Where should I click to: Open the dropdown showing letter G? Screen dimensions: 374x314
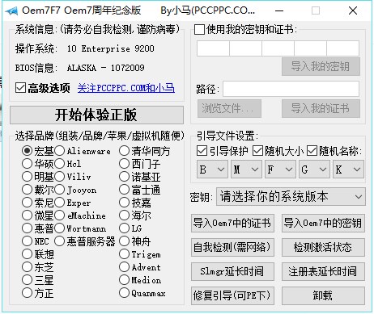pos(314,170)
